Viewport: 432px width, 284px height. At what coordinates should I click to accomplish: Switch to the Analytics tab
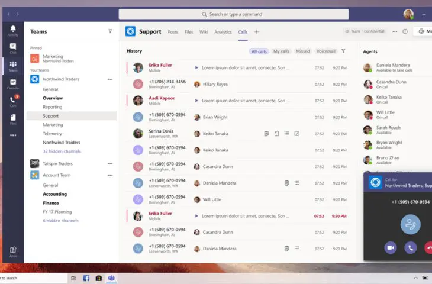point(223,32)
